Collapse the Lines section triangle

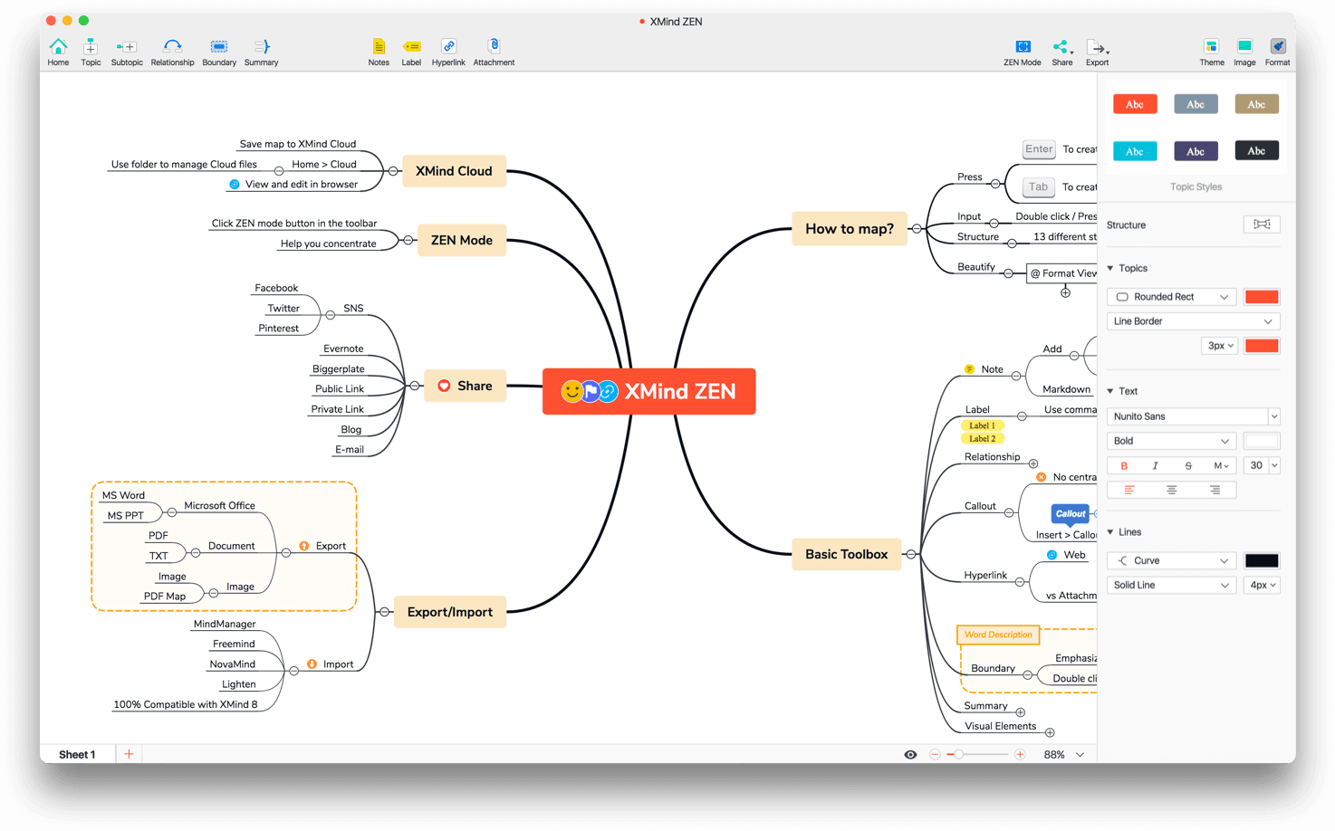pos(1110,532)
